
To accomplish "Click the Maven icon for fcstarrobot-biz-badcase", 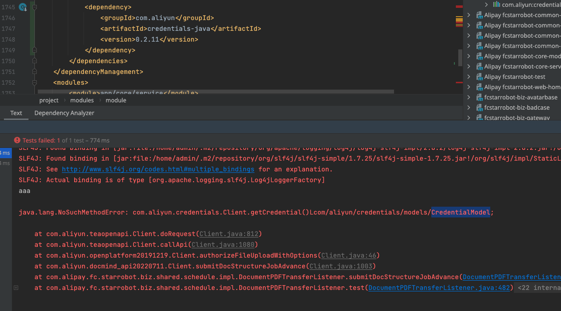I will pyautogui.click(x=479, y=108).
